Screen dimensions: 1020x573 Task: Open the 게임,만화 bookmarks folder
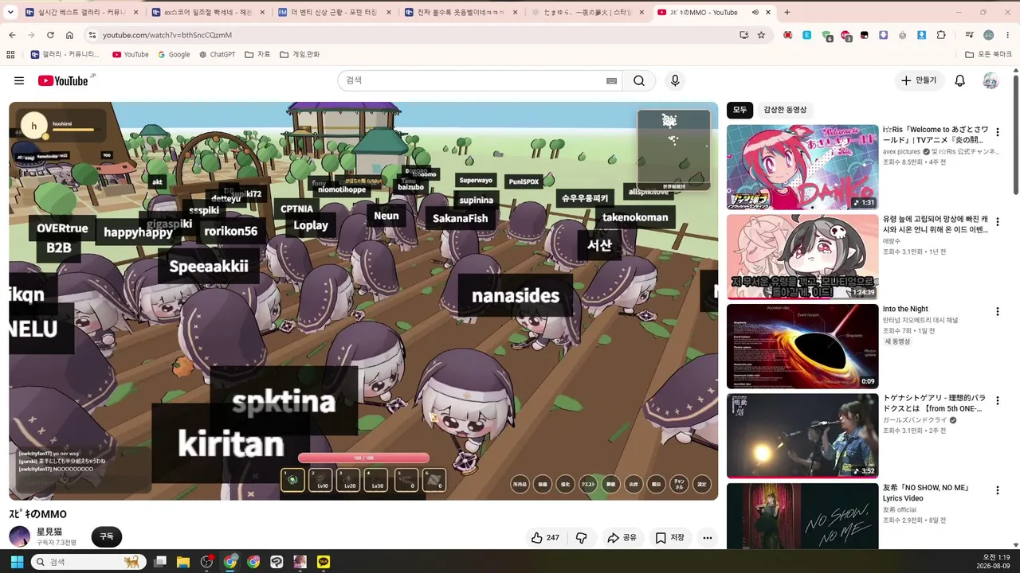300,54
